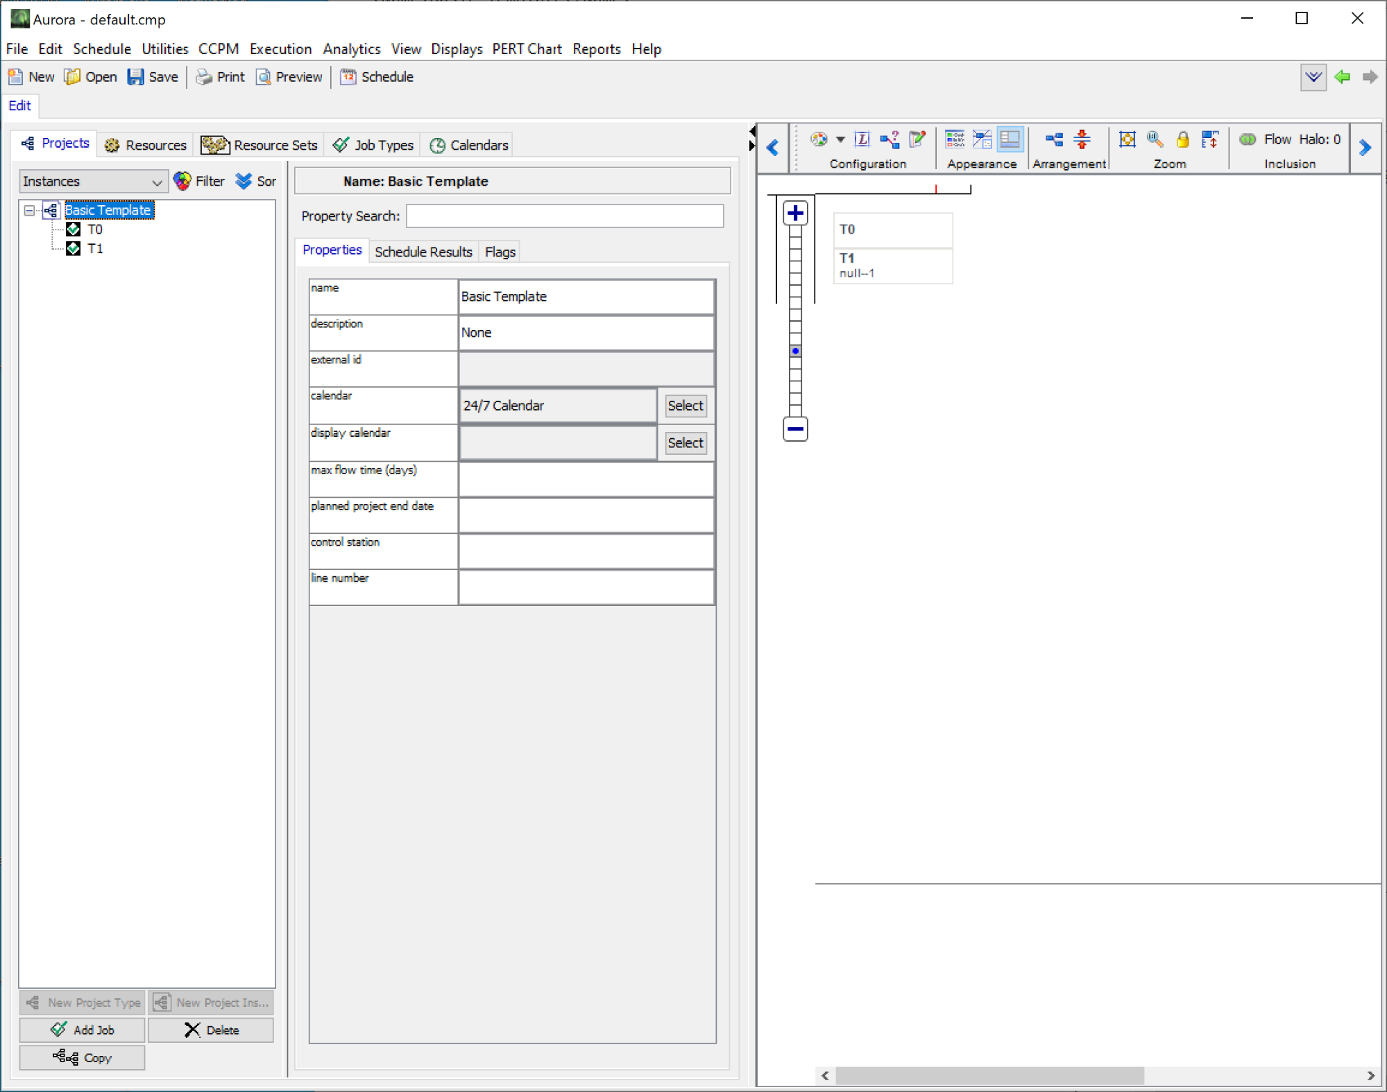The width and height of the screenshot is (1387, 1092).
Task: Switch to the Schedule Results tab
Action: (x=423, y=252)
